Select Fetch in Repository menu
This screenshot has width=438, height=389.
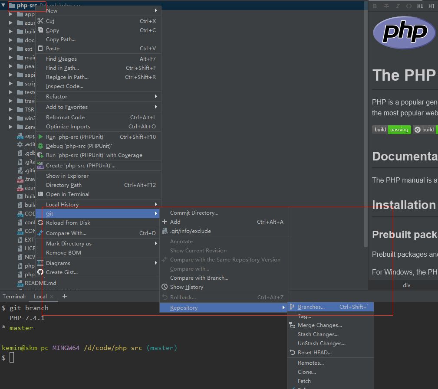click(330, 381)
